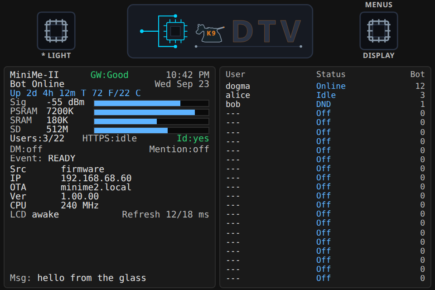The width and height of the screenshot is (435, 290).
Task: Click the Src firmware row
Action: pyautogui.click(x=57, y=169)
